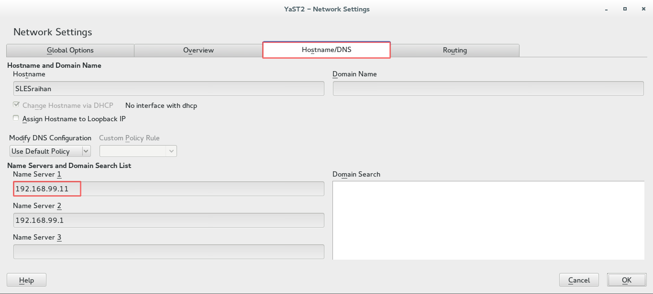This screenshot has height=294, width=653.
Task: Switch to the Global Options tab
Action: point(70,50)
